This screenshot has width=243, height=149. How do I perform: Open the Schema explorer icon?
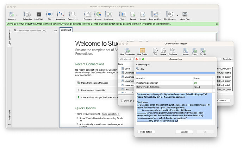coord(98,15)
